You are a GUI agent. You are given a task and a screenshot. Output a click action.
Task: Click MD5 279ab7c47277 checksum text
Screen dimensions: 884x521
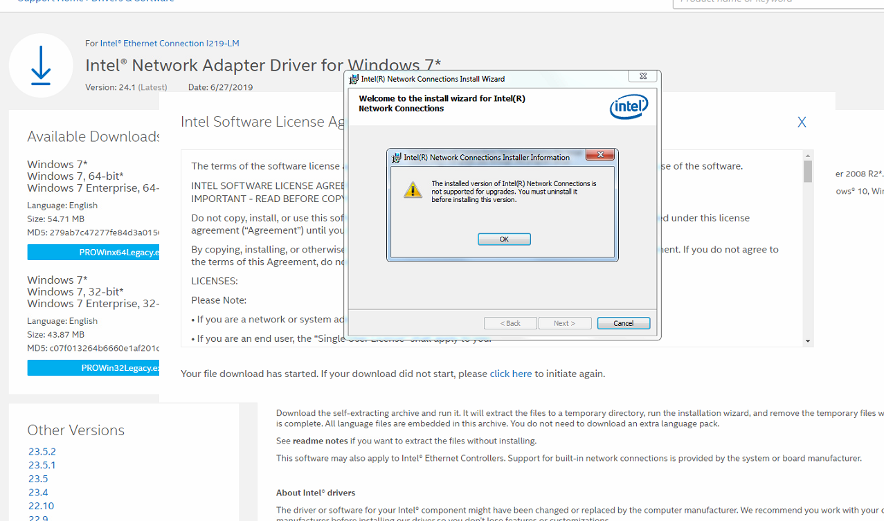pyautogui.click(x=93, y=232)
